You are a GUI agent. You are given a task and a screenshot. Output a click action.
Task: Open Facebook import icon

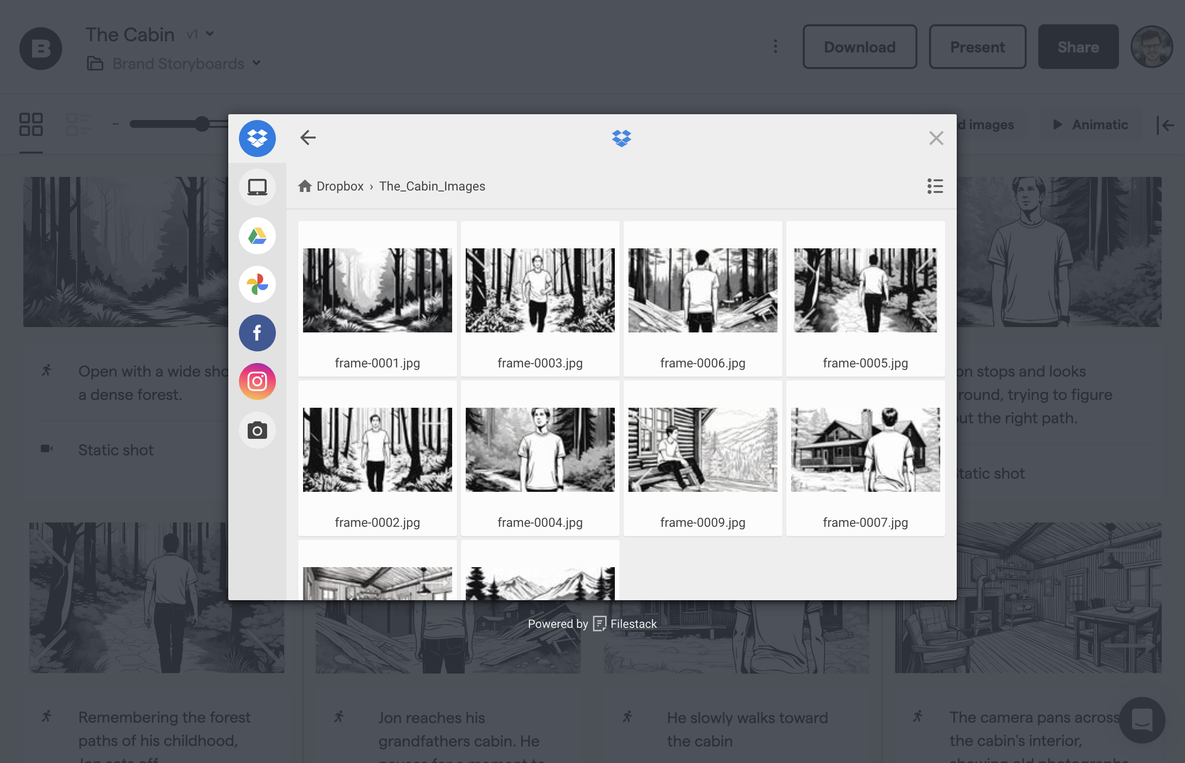(256, 333)
